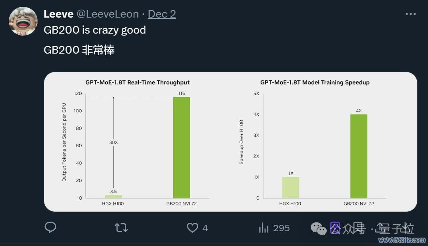Screen dimensions: 428x246
Task: Click the WeChat logo icon
Action: [319, 228]
